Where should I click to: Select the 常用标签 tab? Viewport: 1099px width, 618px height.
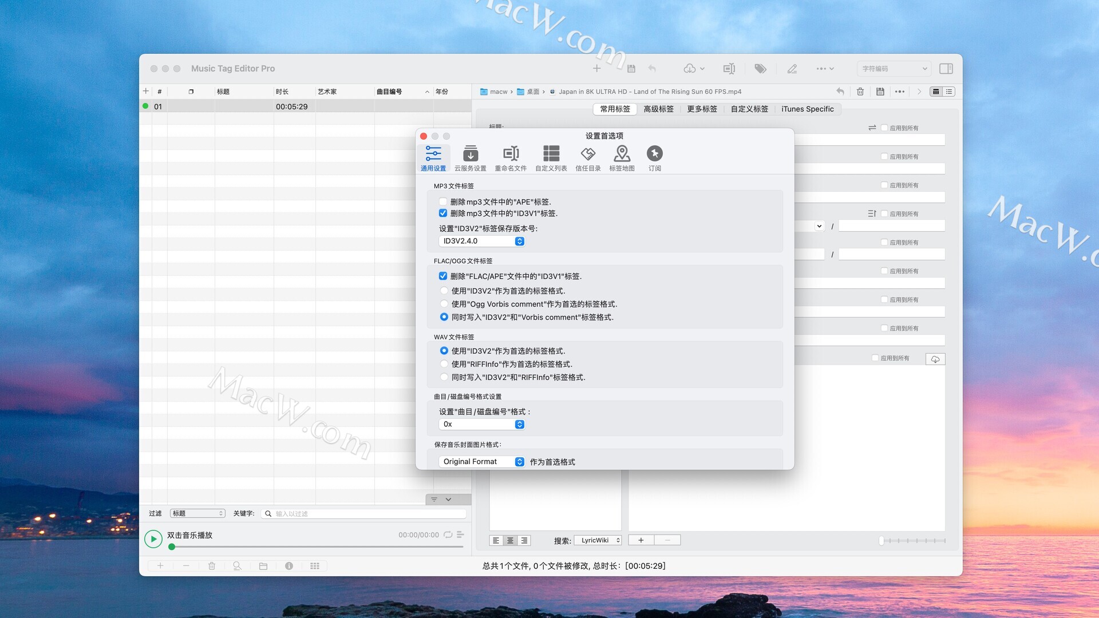click(615, 109)
